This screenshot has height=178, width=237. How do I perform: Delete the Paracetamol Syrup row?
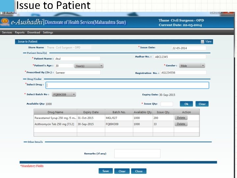[x=181, y=118]
